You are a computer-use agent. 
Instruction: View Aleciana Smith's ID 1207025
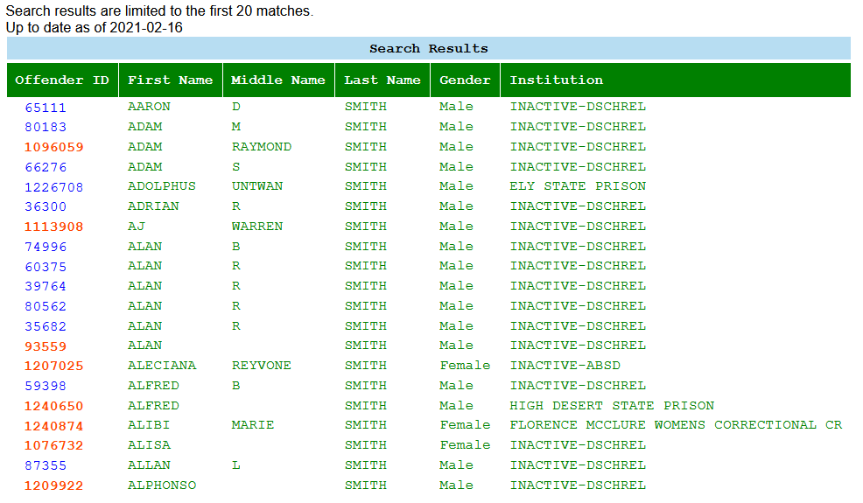pyautogui.click(x=54, y=367)
